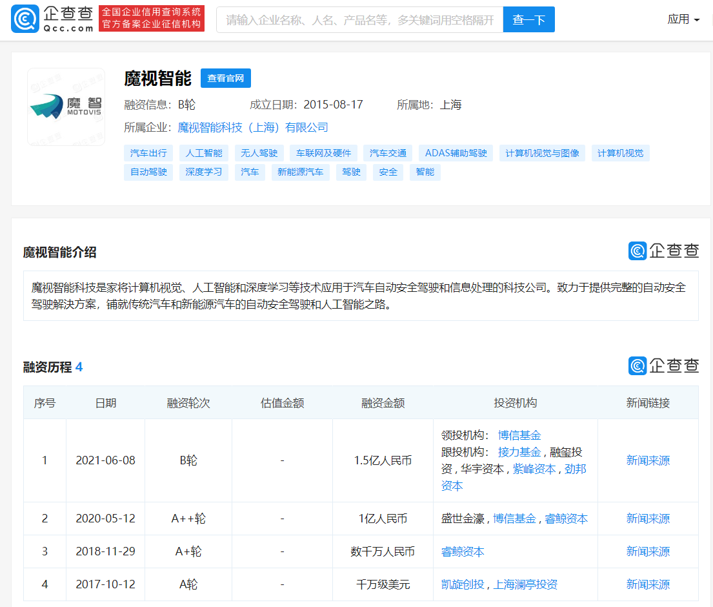Select the 人工智能 tag
The height and width of the screenshot is (607, 713).
pos(204,153)
